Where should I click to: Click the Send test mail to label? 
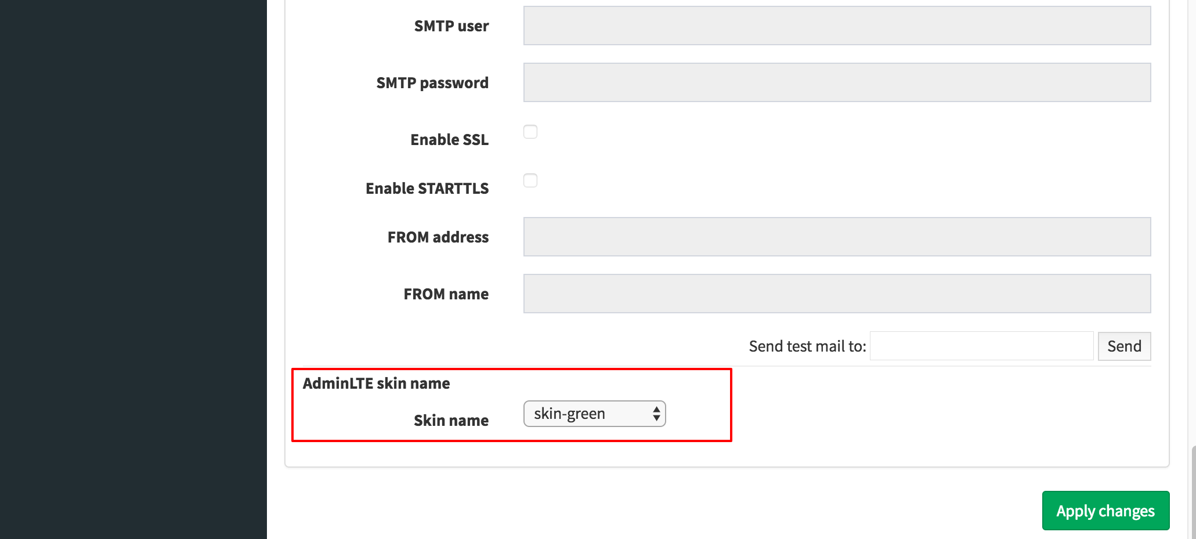pyautogui.click(x=807, y=346)
